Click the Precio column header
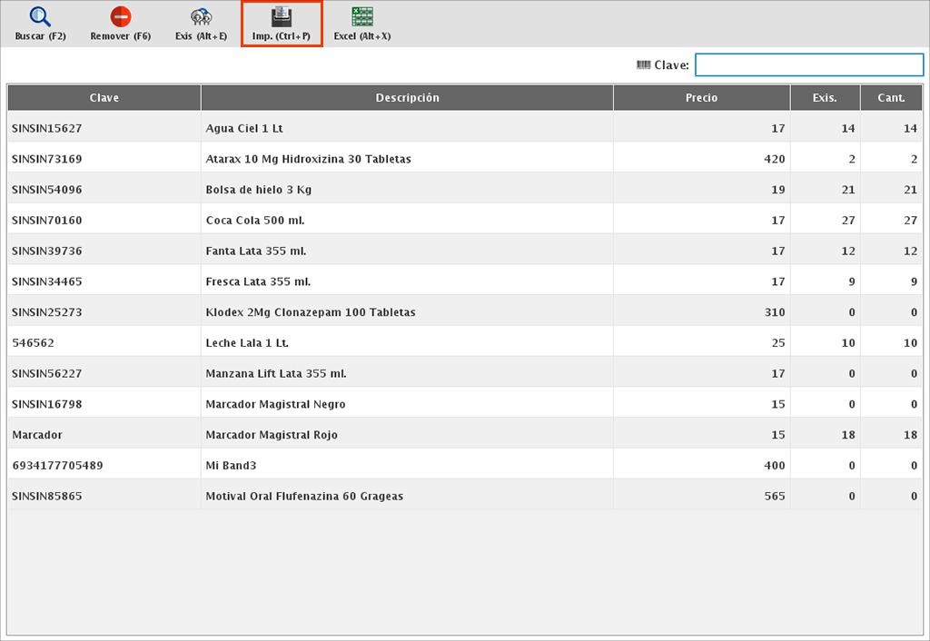Screen dimensions: 930x641 coord(701,98)
